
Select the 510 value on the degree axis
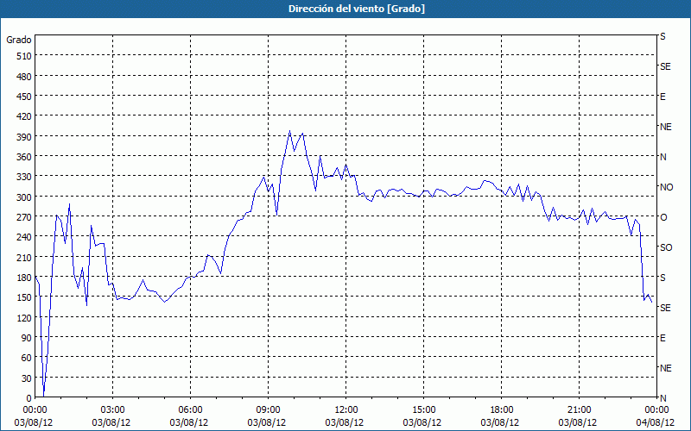[x=25, y=56]
